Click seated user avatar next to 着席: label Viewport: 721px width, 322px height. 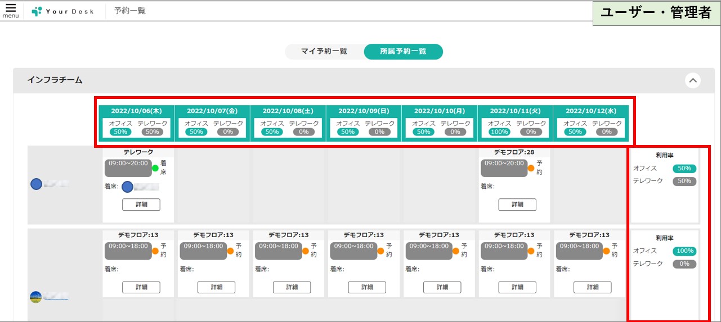128,187
